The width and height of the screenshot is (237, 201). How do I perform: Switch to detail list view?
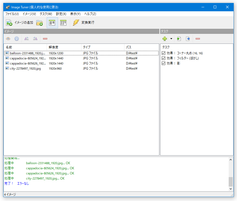pyautogui.click(x=52, y=23)
